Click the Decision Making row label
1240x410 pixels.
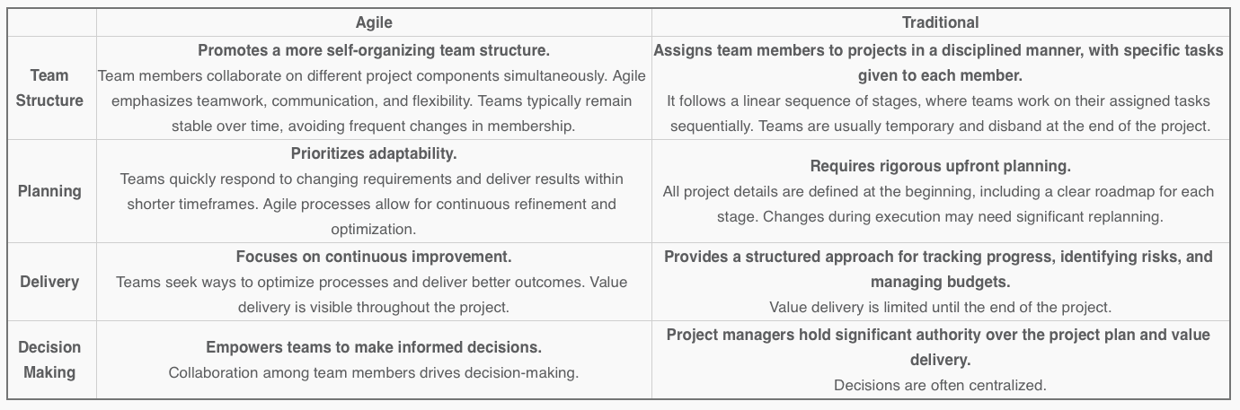(x=49, y=359)
